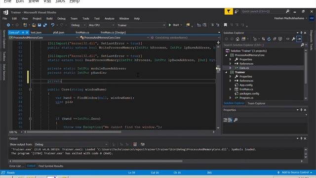Toggle Auto Hide pin on Output panel
This screenshot has height=178, width=316.
301,138
